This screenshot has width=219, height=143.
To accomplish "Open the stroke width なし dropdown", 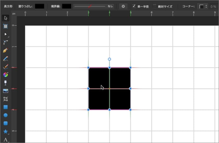I will pyautogui.click(x=94, y=6).
